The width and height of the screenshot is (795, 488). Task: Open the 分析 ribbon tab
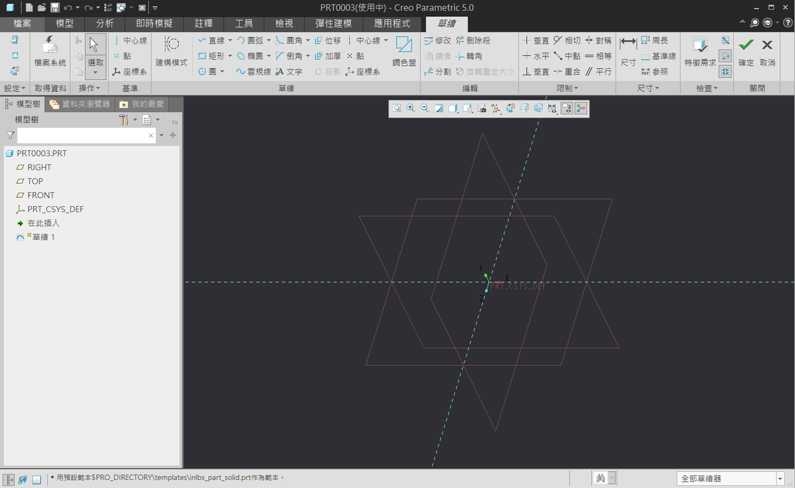(104, 24)
